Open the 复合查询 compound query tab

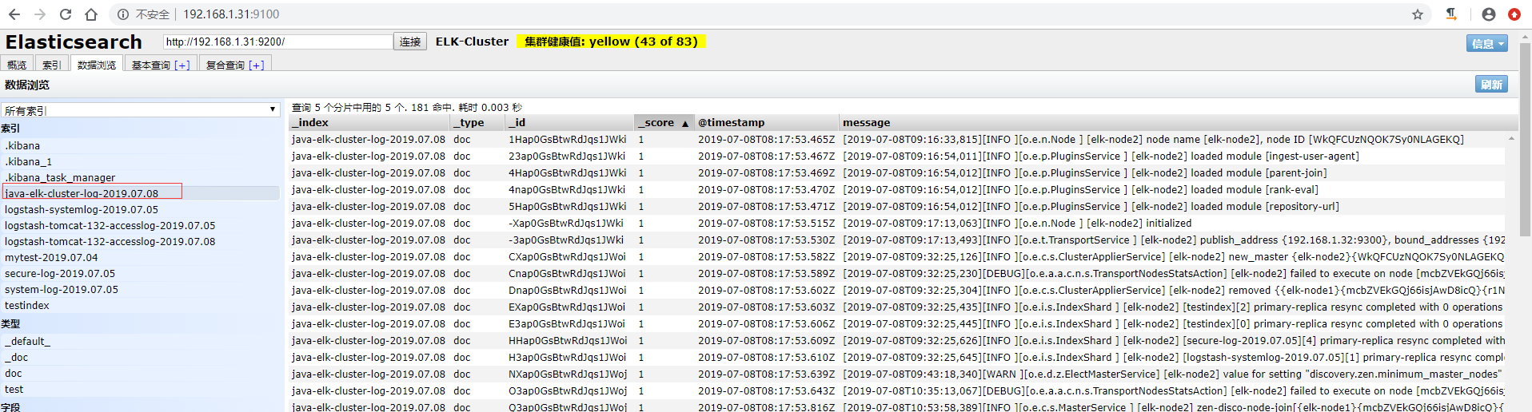[225, 65]
